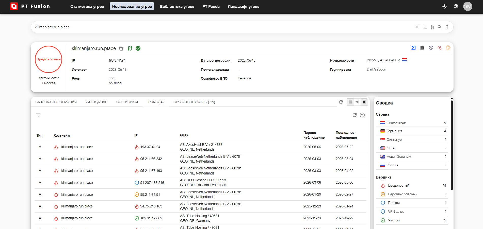Sort by the Последнее наблюдение column header
483x229 pixels.
pos(346,135)
